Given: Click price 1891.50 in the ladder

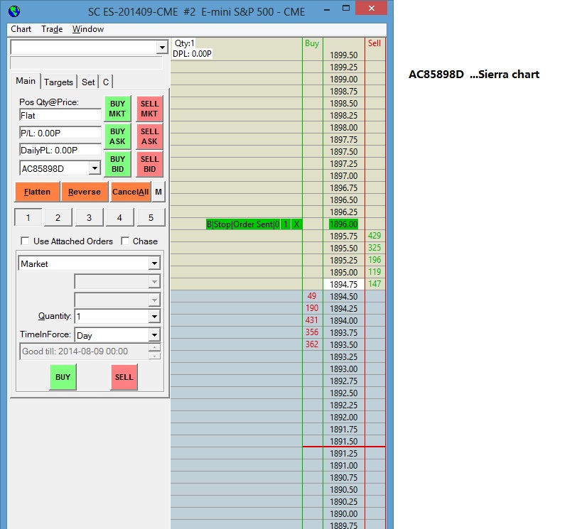Looking at the screenshot, I should coord(344,441).
